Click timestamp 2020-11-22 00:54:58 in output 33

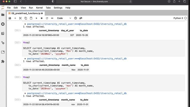click(41, 104)
